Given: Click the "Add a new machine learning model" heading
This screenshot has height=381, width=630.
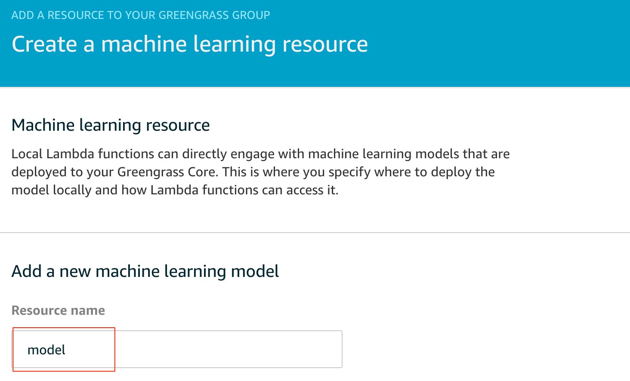Looking at the screenshot, I should click(145, 271).
